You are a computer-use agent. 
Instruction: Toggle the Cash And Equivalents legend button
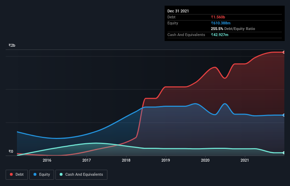pyautogui.click(x=81, y=175)
